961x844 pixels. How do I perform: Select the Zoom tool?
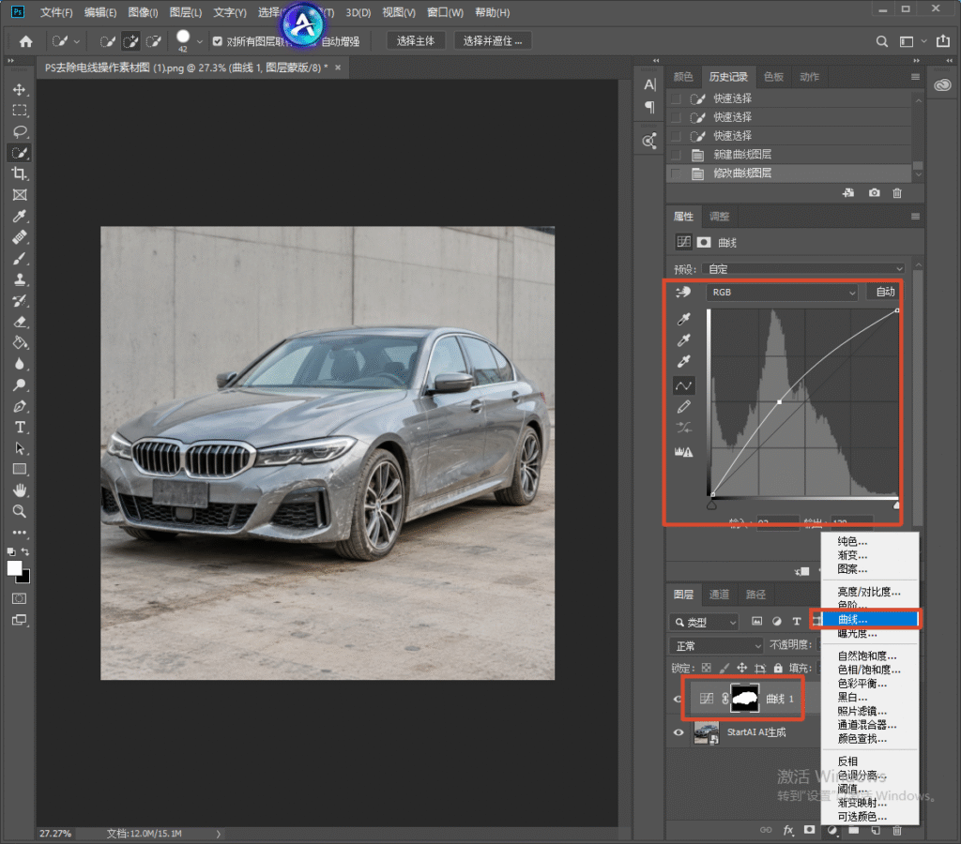tap(20, 511)
